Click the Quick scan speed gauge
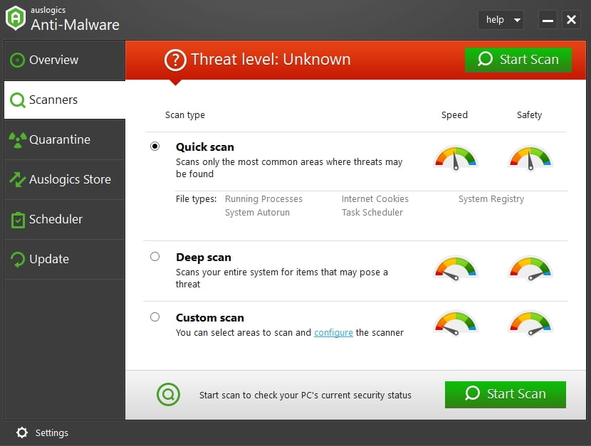This screenshot has width=591, height=446. (455, 158)
